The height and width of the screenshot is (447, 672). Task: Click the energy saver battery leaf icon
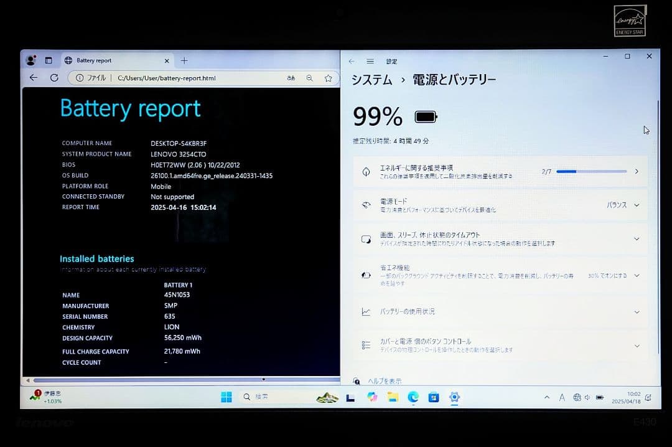366,275
